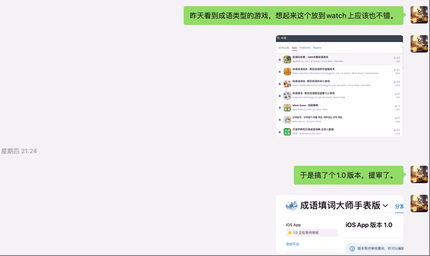This screenshot has height=256, width=430.
Task: Click the 添加平台 link
Action: 292,244
